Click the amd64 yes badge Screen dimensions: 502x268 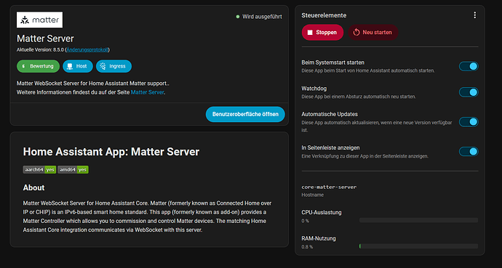73,170
